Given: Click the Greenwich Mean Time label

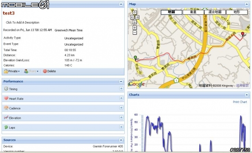Looking at the screenshot, I should 69,30.
